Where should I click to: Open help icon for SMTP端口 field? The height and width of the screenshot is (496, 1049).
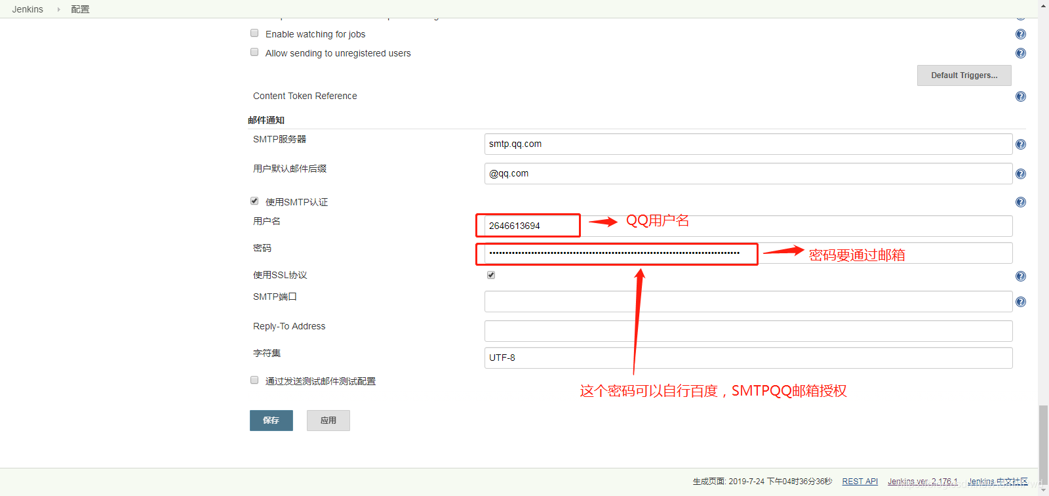[x=1021, y=302]
